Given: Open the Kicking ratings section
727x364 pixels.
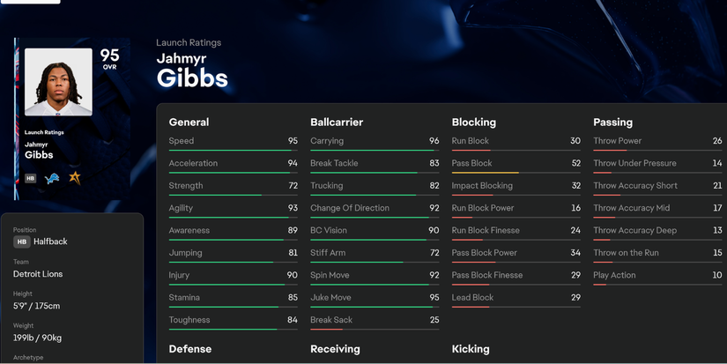Looking at the screenshot, I should click(x=471, y=349).
